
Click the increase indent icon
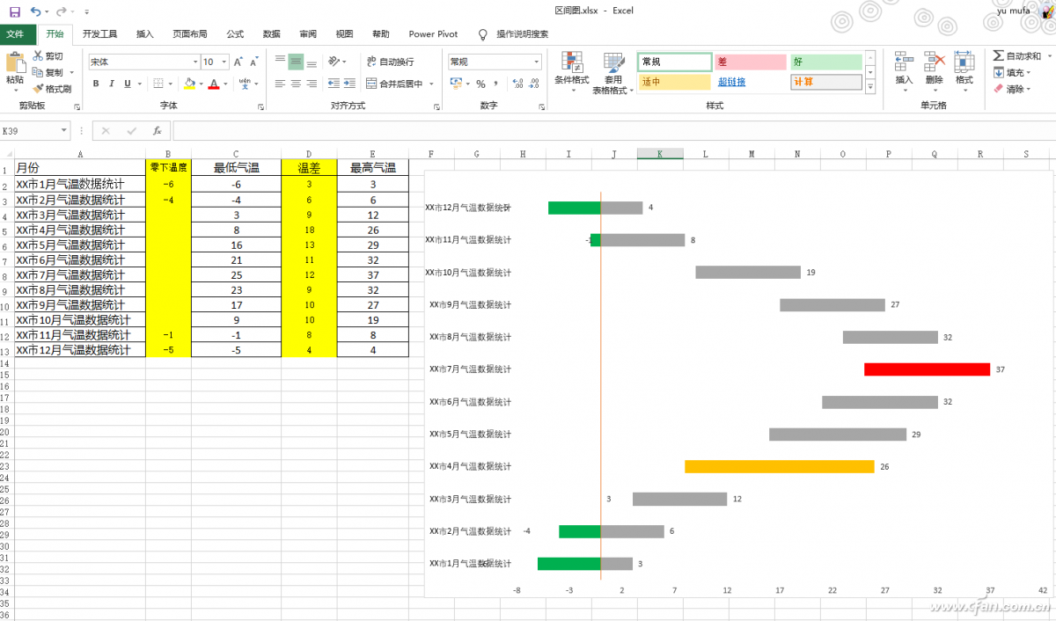point(349,84)
